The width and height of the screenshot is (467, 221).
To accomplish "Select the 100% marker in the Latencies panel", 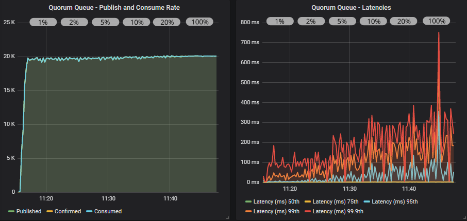I will (437, 22).
